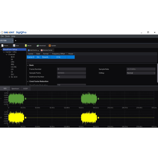Screen dimensions: 158x158
Task: Open the Tools menu
Action: tap(7, 36)
